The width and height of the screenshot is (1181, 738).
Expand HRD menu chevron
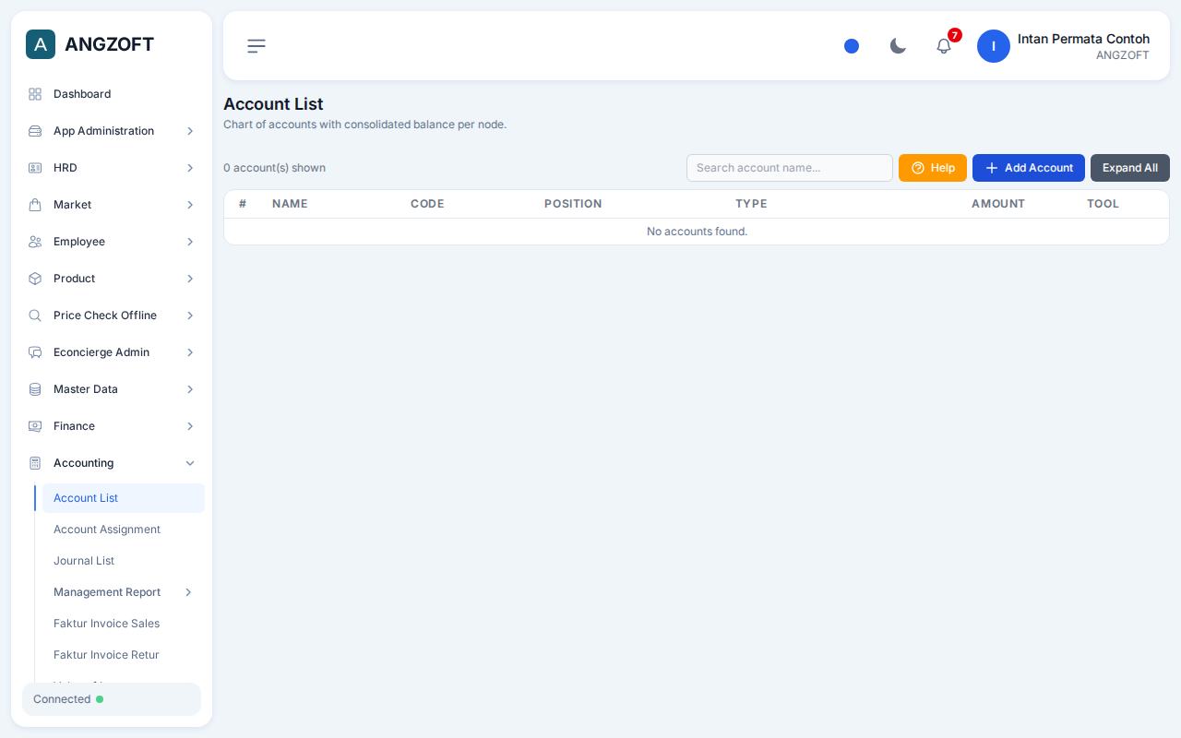pos(190,168)
